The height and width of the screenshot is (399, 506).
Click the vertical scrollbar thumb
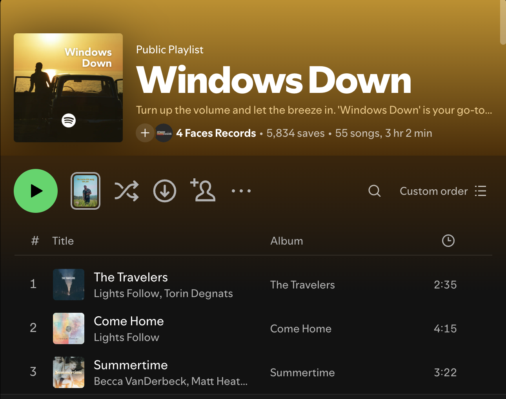pos(503,22)
